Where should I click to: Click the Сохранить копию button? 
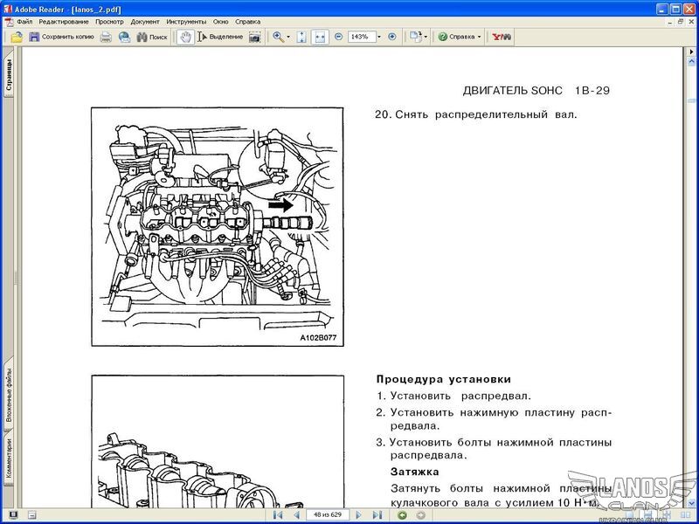[61, 37]
